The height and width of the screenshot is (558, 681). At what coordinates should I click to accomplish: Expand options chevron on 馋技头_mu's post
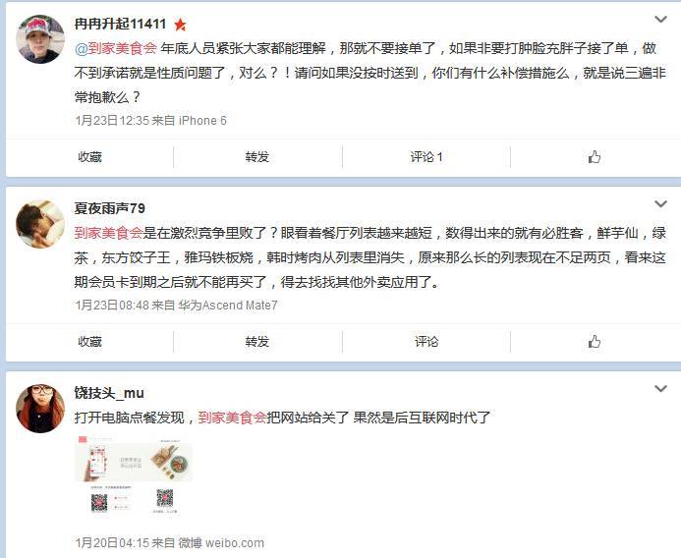660,389
